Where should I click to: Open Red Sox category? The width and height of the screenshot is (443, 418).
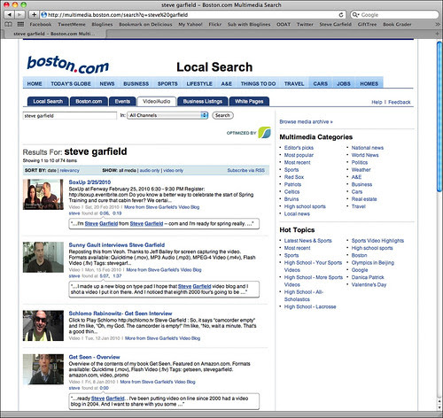tap(294, 177)
